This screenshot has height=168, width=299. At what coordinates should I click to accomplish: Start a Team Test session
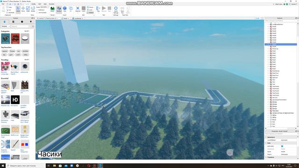tap(122, 9)
